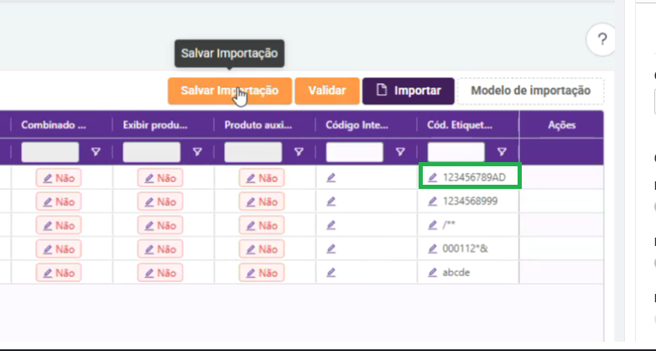Open filter menu for Combinado column
Image resolution: width=656 pixels, height=351 pixels.
click(x=95, y=152)
